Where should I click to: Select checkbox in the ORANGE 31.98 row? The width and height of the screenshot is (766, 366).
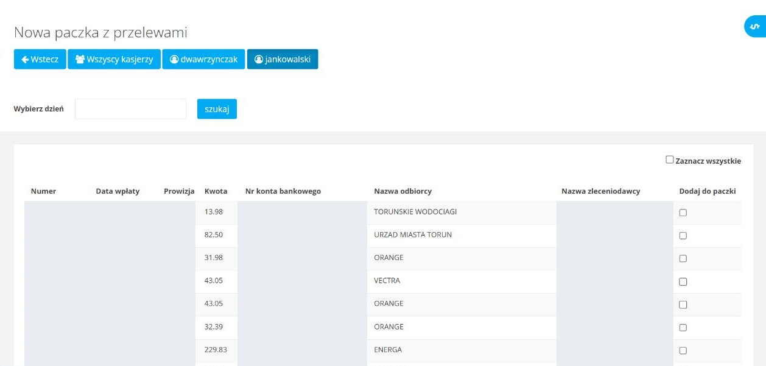pyautogui.click(x=683, y=259)
